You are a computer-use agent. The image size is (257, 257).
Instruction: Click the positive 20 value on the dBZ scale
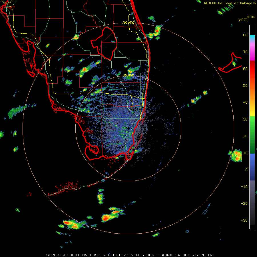tap(245, 136)
